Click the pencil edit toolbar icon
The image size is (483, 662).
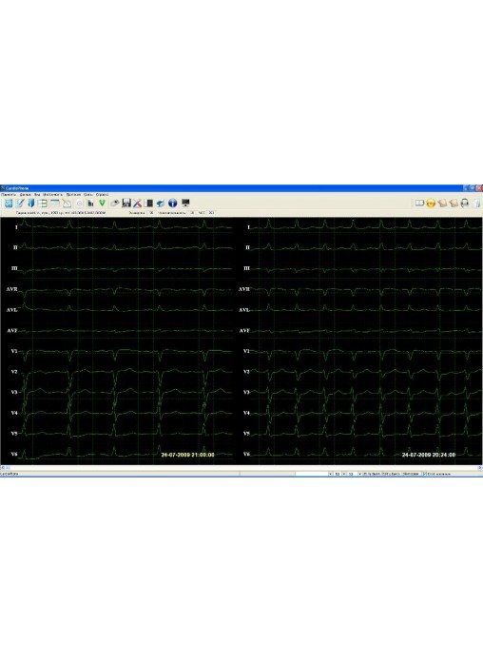click(x=19, y=204)
